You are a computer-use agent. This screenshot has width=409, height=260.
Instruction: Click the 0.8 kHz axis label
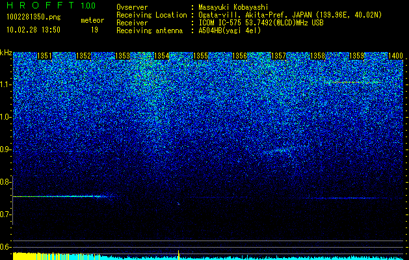(x=5, y=182)
